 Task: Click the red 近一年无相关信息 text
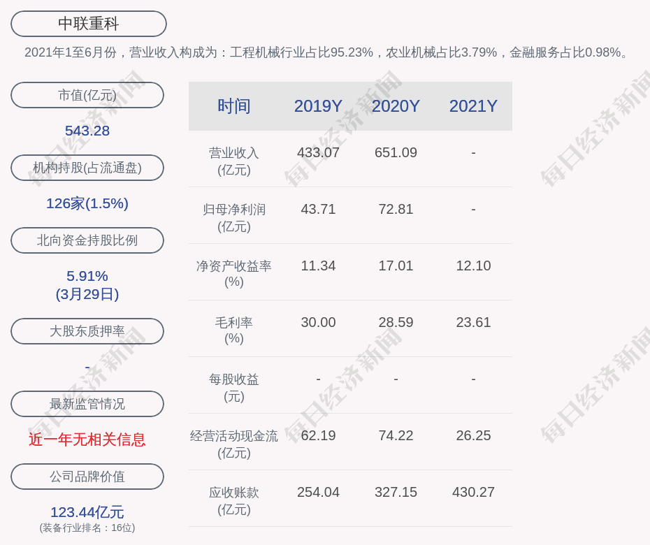pyautogui.click(x=87, y=439)
